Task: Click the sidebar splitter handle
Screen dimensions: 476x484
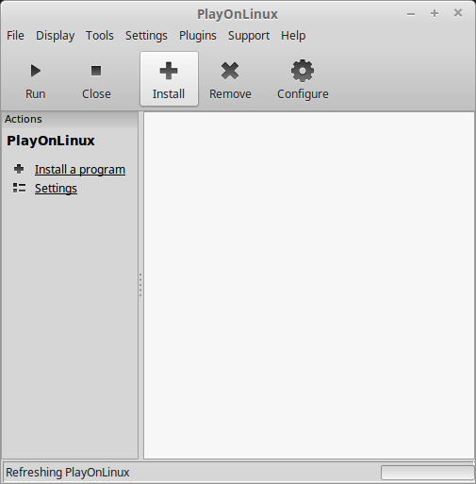Action: pyautogui.click(x=140, y=285)
